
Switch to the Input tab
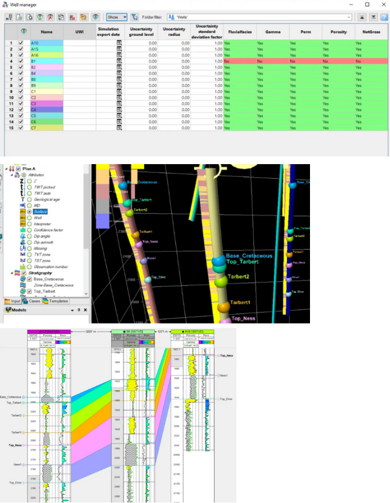[12, 301]
